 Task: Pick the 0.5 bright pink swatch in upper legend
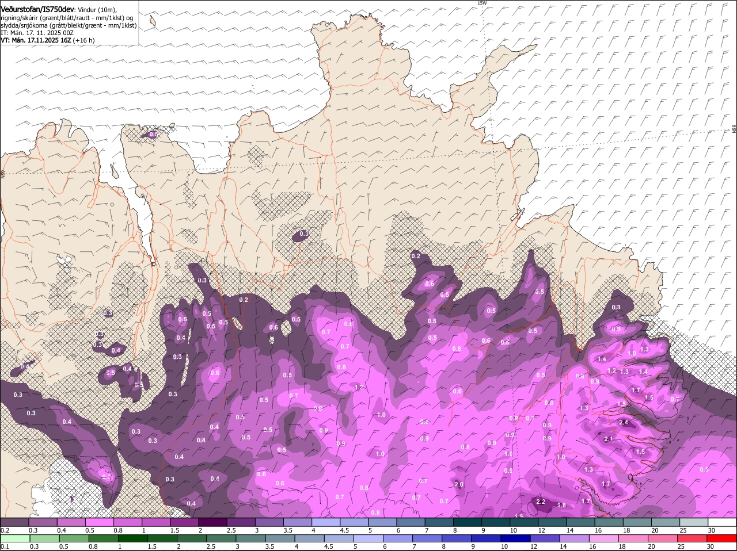pos(99,522)
